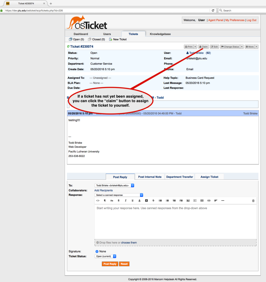Apply italic formatting
The height and width of the screenshot is (282, 266).
point(126,200)
